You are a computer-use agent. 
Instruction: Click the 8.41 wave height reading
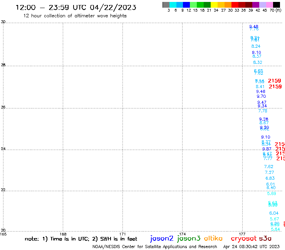(260, 87)
